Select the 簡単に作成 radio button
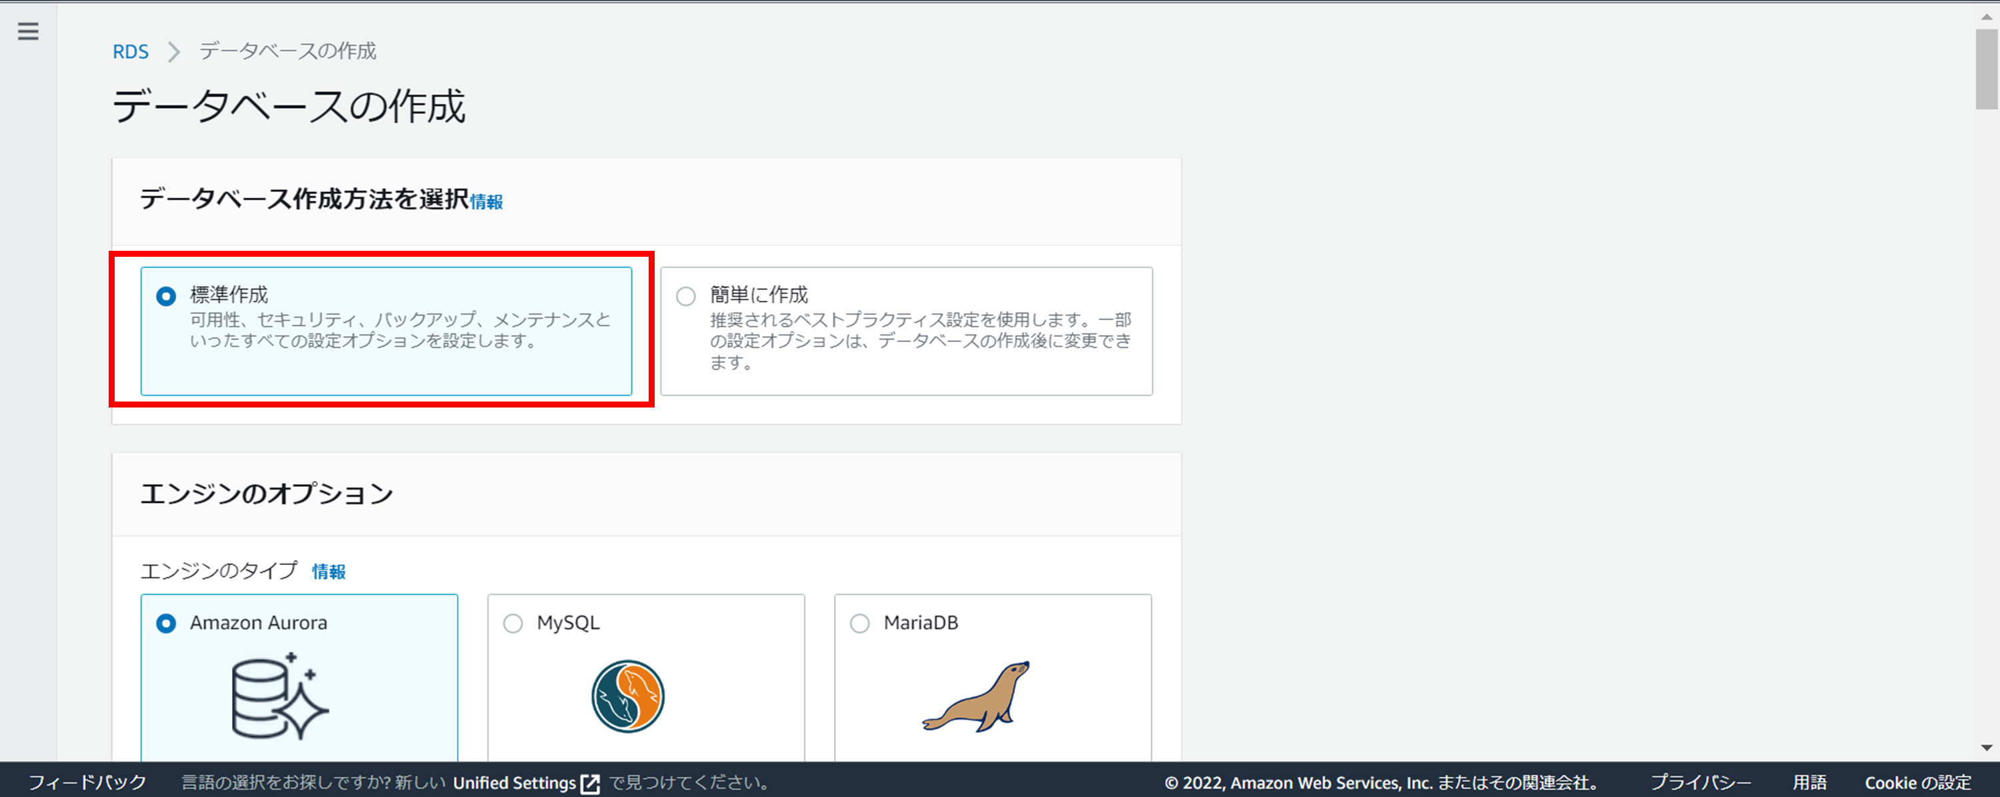The height and width of the screenshot is (797, 2000). click(x=685, y=296)
